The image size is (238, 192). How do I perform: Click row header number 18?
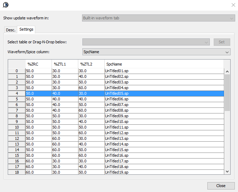point(17,172)
